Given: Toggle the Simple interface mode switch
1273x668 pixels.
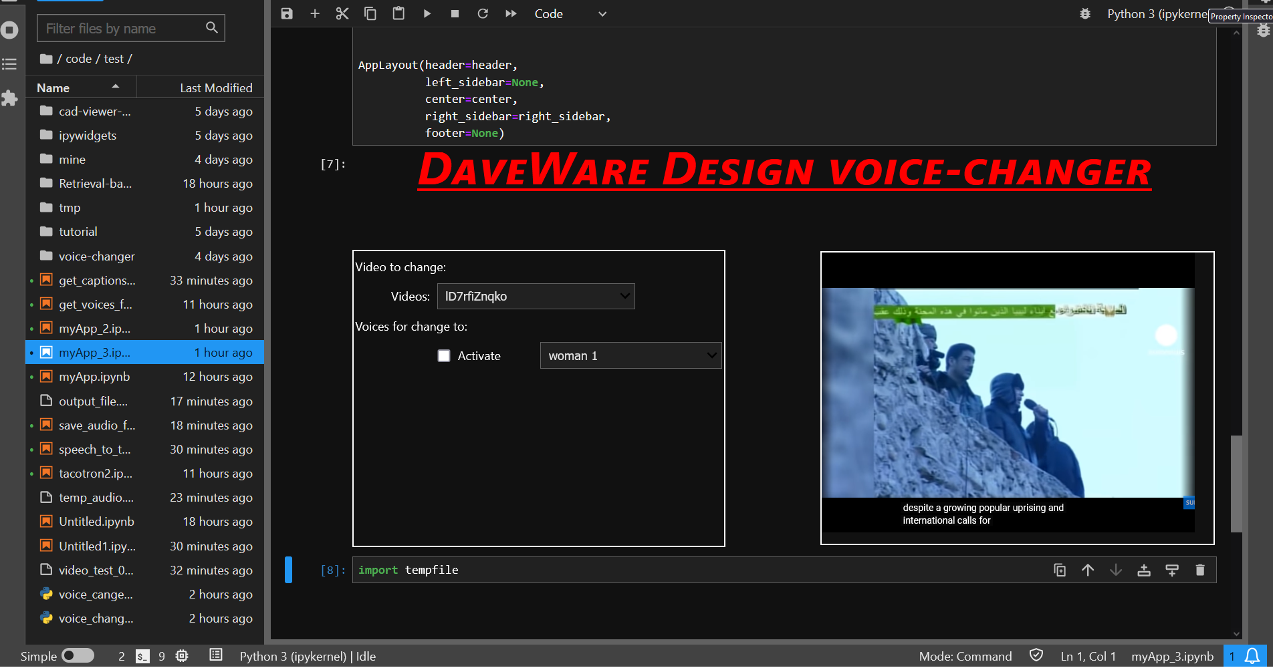Looking at the screenshot, I should click(x=78, y=656).
